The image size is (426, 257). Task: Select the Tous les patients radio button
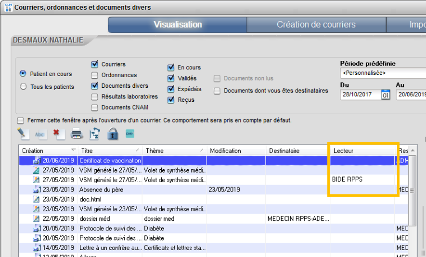(x=23, y=87)
